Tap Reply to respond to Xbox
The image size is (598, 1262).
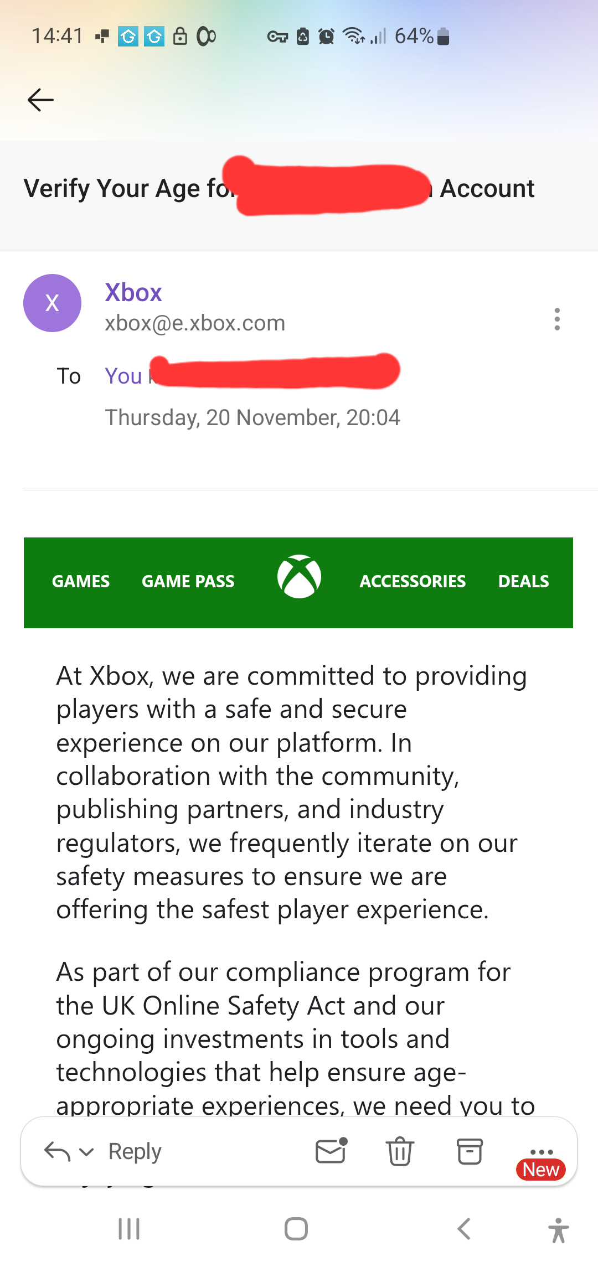(x=135, y=1151)
